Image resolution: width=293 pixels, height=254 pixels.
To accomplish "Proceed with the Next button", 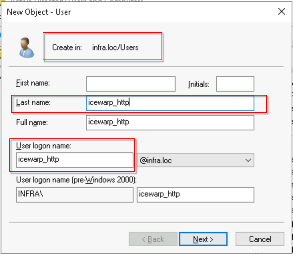I will pos(203,239).
